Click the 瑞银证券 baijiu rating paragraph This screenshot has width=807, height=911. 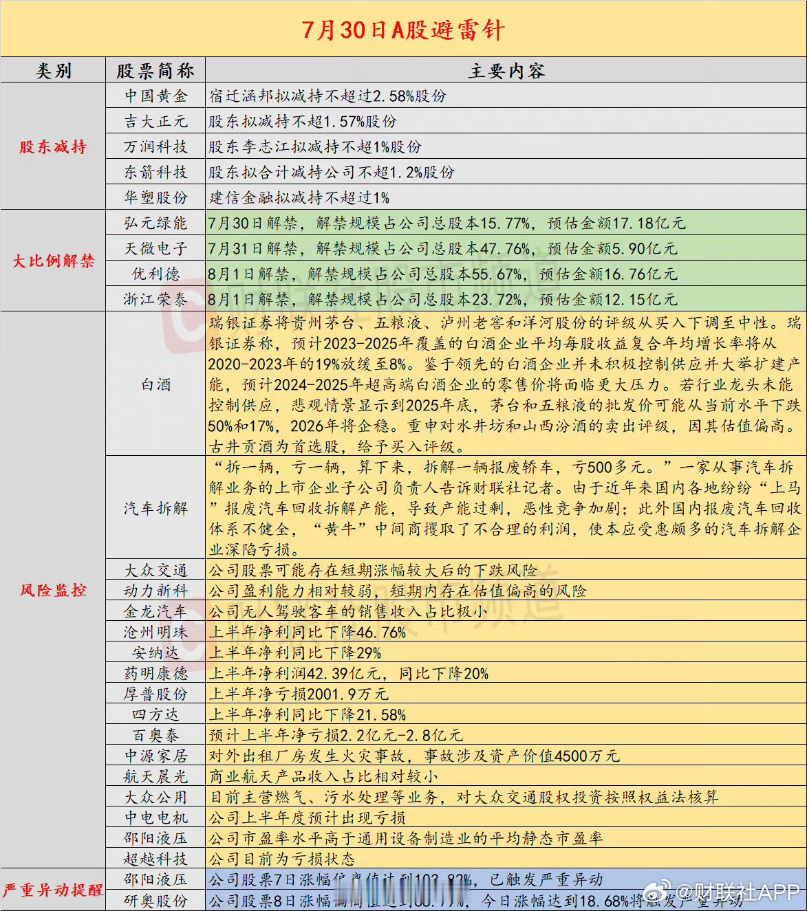click(x=505, y=384)
